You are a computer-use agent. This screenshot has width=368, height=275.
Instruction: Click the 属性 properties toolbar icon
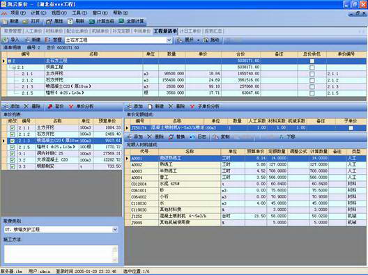pyautogui.click(x=49, y=22)
